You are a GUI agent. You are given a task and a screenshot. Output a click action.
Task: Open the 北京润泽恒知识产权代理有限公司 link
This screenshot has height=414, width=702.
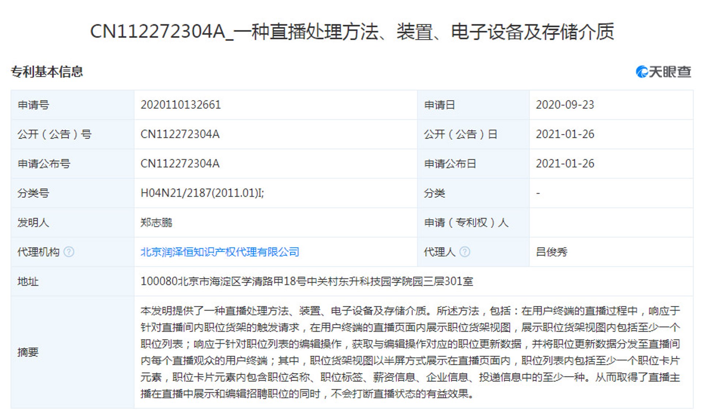click(220, 252)
